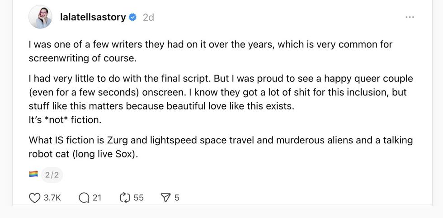The height and width of the screenshot is (218, 443).
Task: Click the rainbow flag emoji
Action: point(33,174)
